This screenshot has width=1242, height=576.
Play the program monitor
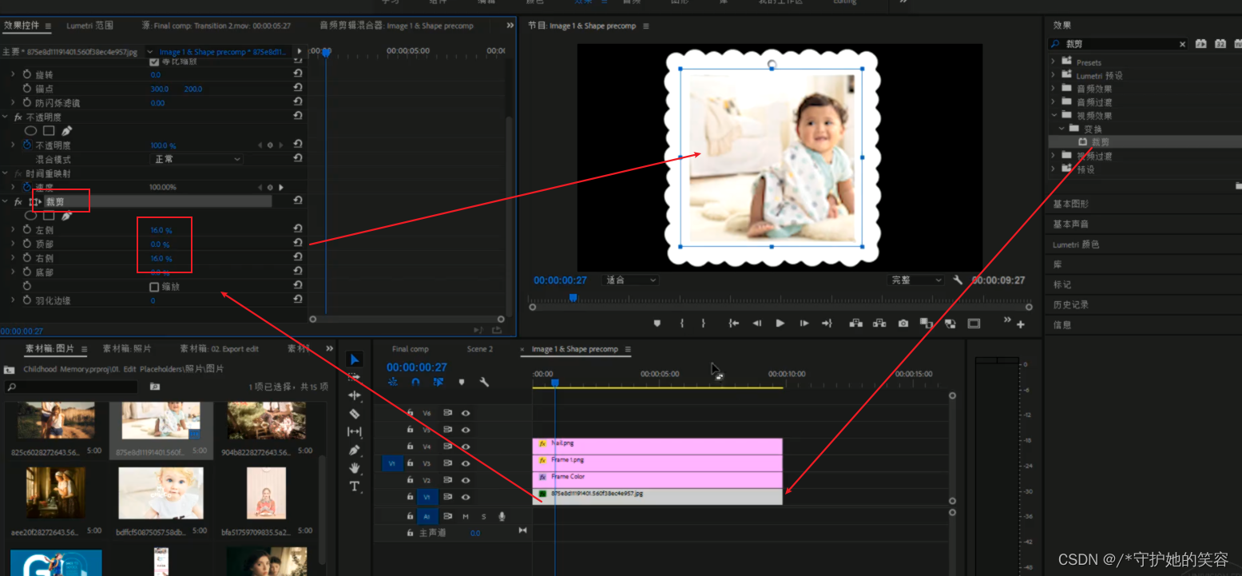coord(780,324)
